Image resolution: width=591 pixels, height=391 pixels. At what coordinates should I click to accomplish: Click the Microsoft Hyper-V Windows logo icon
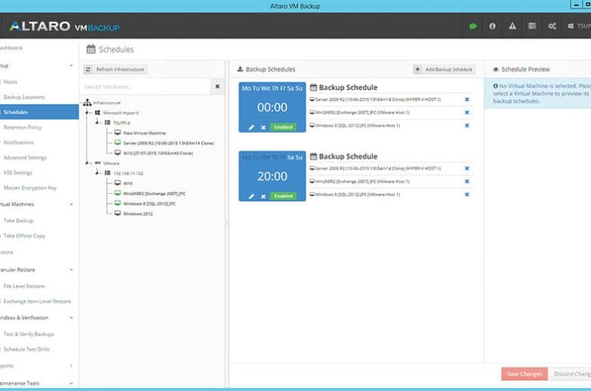pos(97,112)
